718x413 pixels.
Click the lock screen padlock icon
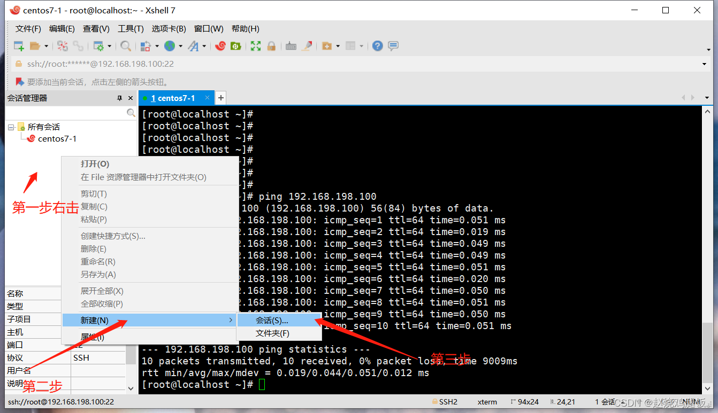click(271, 46)
